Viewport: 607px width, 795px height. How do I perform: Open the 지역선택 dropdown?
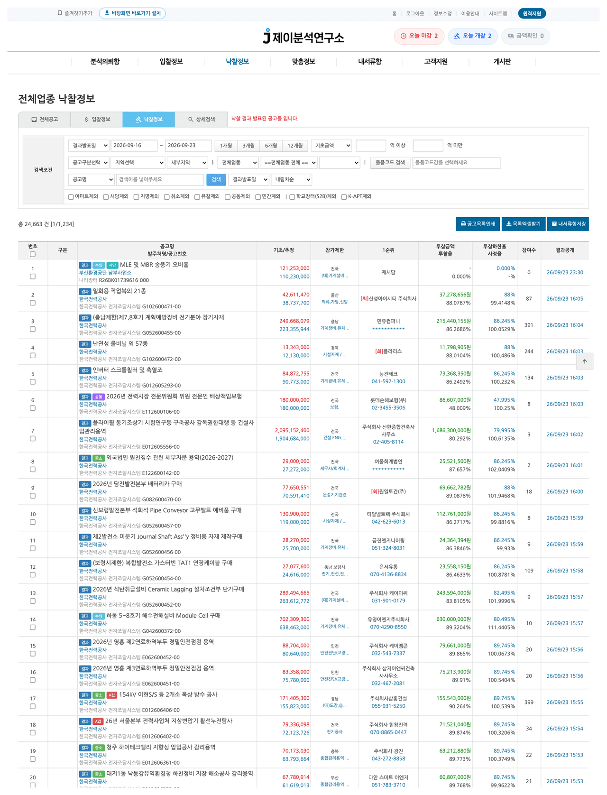click(x=138, y=163)
